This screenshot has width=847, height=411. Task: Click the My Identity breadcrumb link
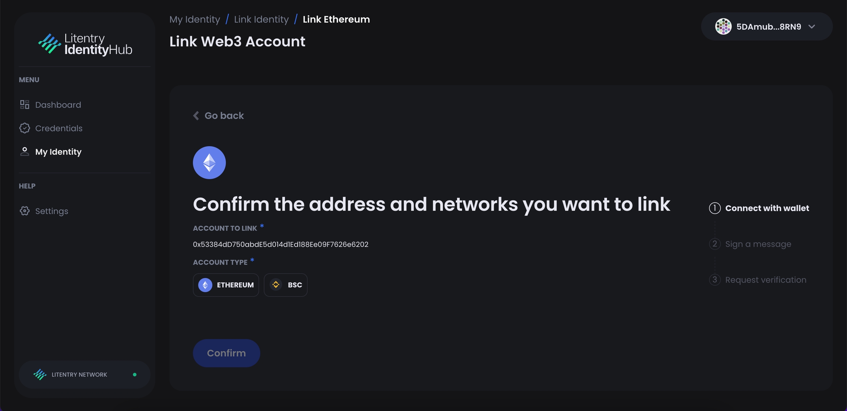[x=194, y=19]
